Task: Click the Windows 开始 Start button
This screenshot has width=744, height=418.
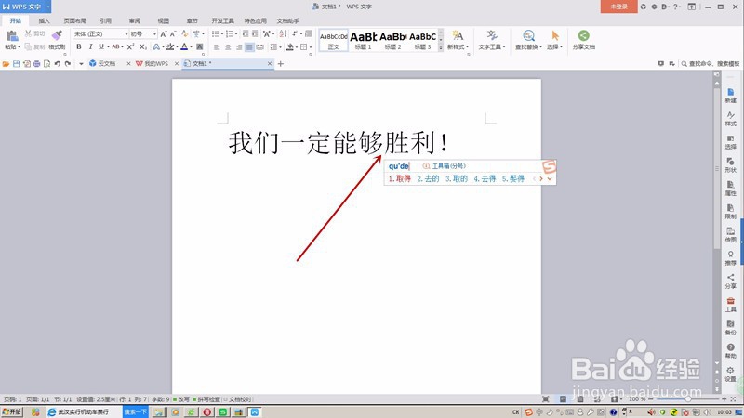Action: [x=12, y=411]
